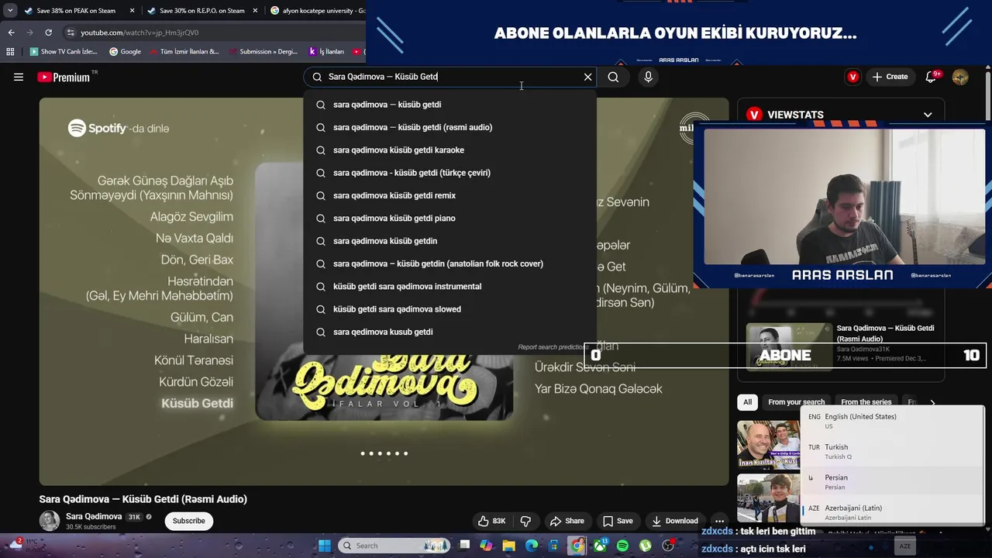The width and height of the screenshot is (992, 558).
Task: Choose suggestion küsüb getdi (türkçe çeviri)
Action: (450, 173)
